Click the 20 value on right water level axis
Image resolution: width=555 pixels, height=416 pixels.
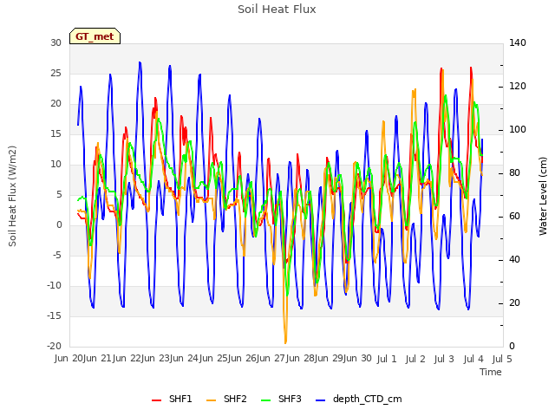514,302
